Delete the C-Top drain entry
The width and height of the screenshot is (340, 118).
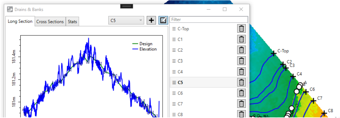(x=241, y=29)
